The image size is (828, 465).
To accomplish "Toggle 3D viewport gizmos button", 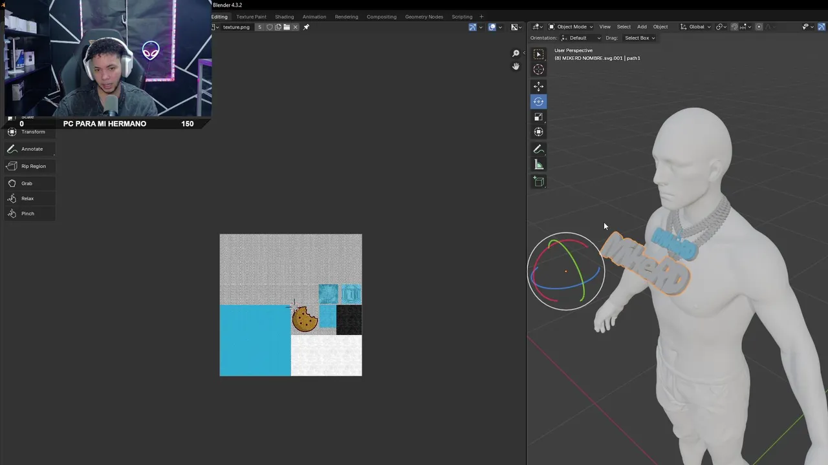I will [x=822, y=27].
